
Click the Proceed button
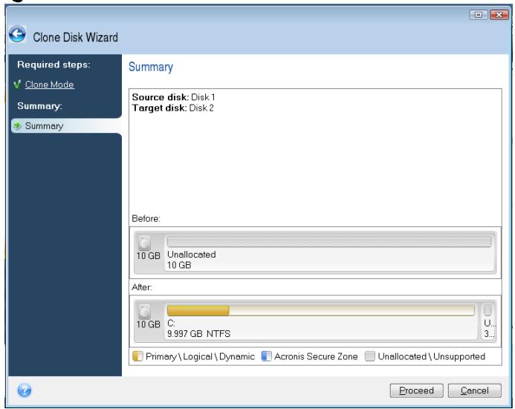tap(416, 390)
